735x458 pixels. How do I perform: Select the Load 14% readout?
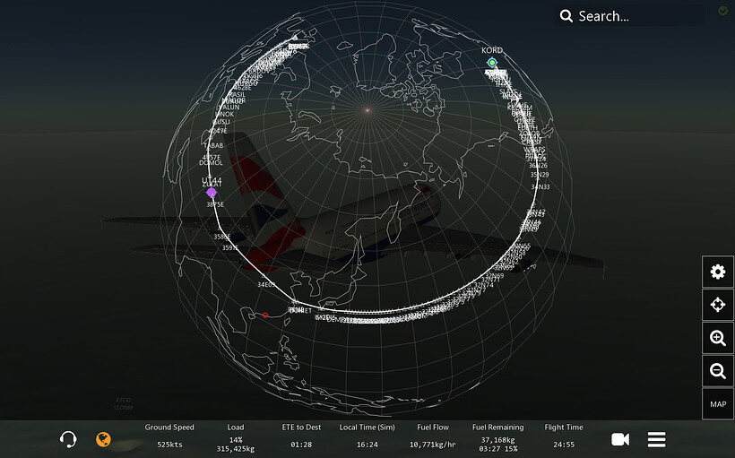click(236, 438)
